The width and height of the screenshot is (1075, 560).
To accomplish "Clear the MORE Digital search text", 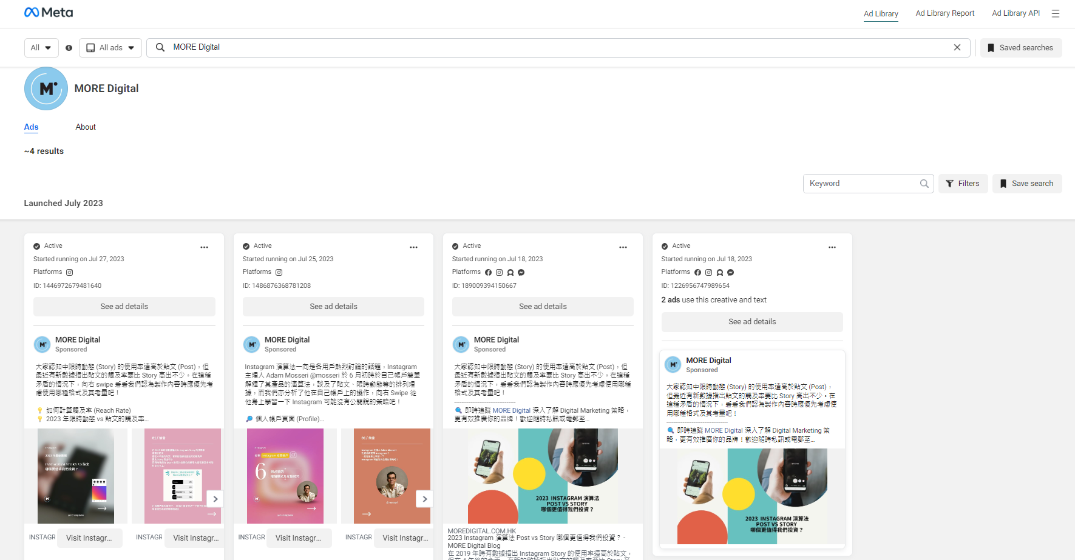I will click(957, 47).
